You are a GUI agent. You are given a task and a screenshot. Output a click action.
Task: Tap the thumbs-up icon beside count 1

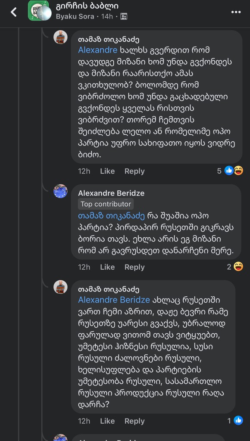pyautogui.click(x=238, y=421)
